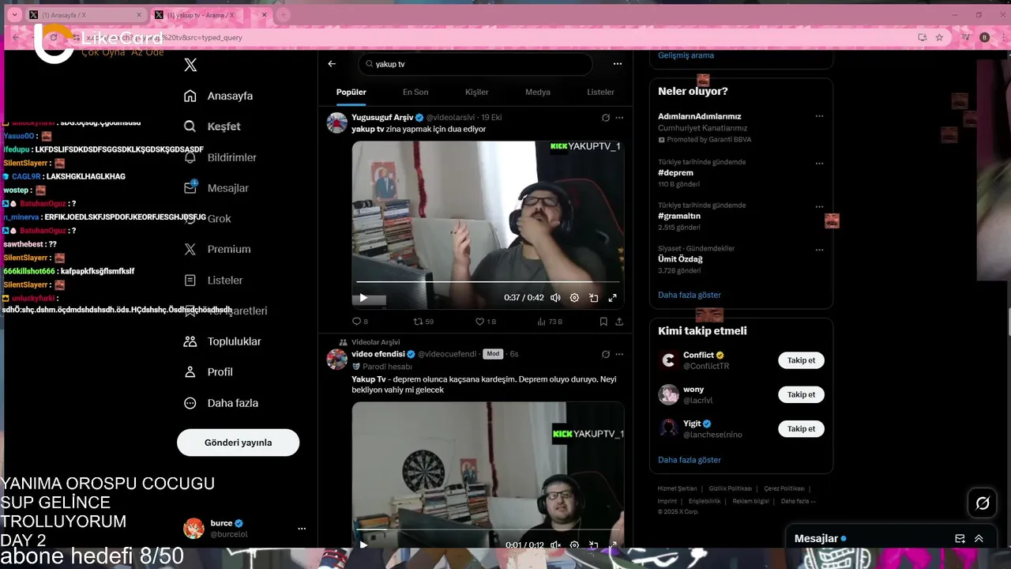Share the Yugusuguf Arşiv post
The height and width of the screenshot is (569, 1011).
coord(619,322)
